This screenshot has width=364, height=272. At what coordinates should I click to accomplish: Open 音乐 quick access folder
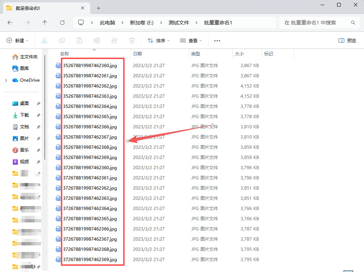(21, 150)
